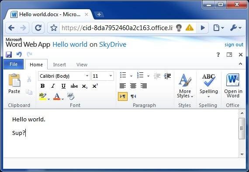Open the SkyDrive link
The width and height of the screenshot is (249, 172).
click(x=113, y=45)
